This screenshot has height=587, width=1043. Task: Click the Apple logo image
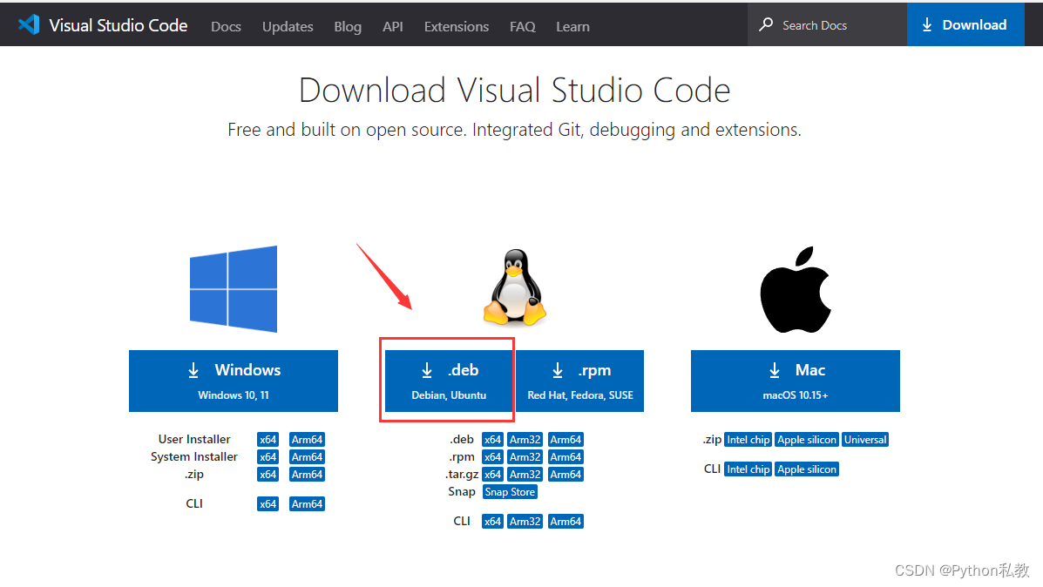coord(796,289)
